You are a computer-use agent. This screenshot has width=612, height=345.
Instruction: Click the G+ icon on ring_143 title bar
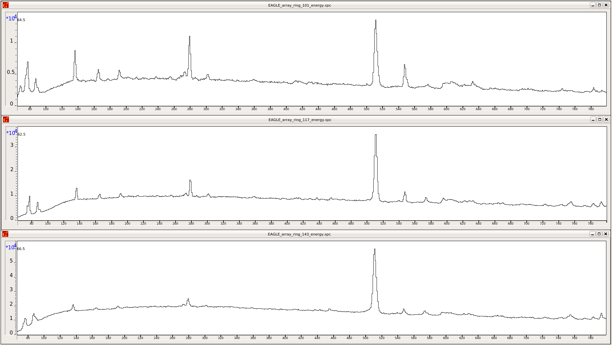[5, 234]
